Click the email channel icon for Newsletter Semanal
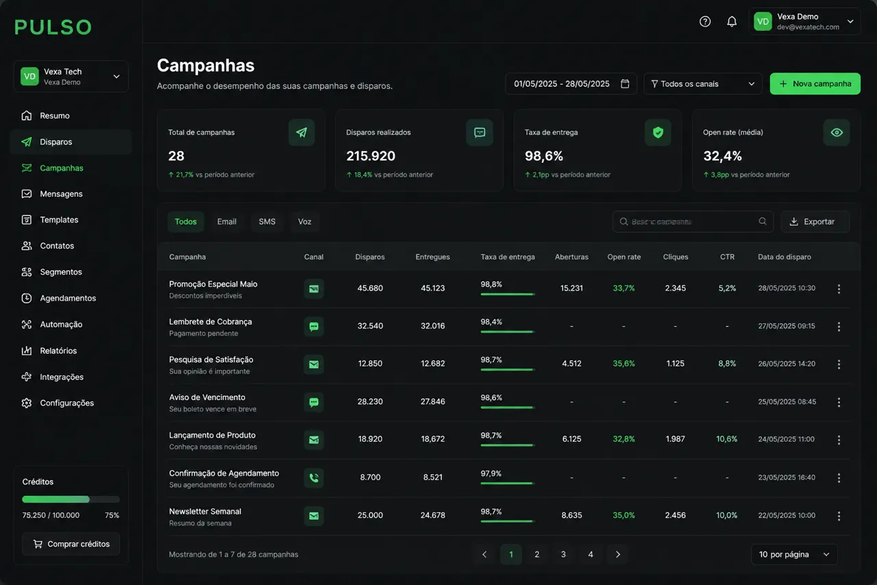The image size is (877, 585). point(314,516)
